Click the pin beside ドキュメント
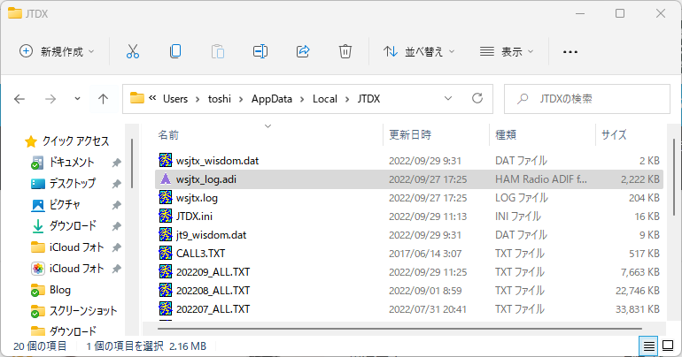Image resolution: width=682 pixels, height=357 pixels. click(x=116, y=163)
